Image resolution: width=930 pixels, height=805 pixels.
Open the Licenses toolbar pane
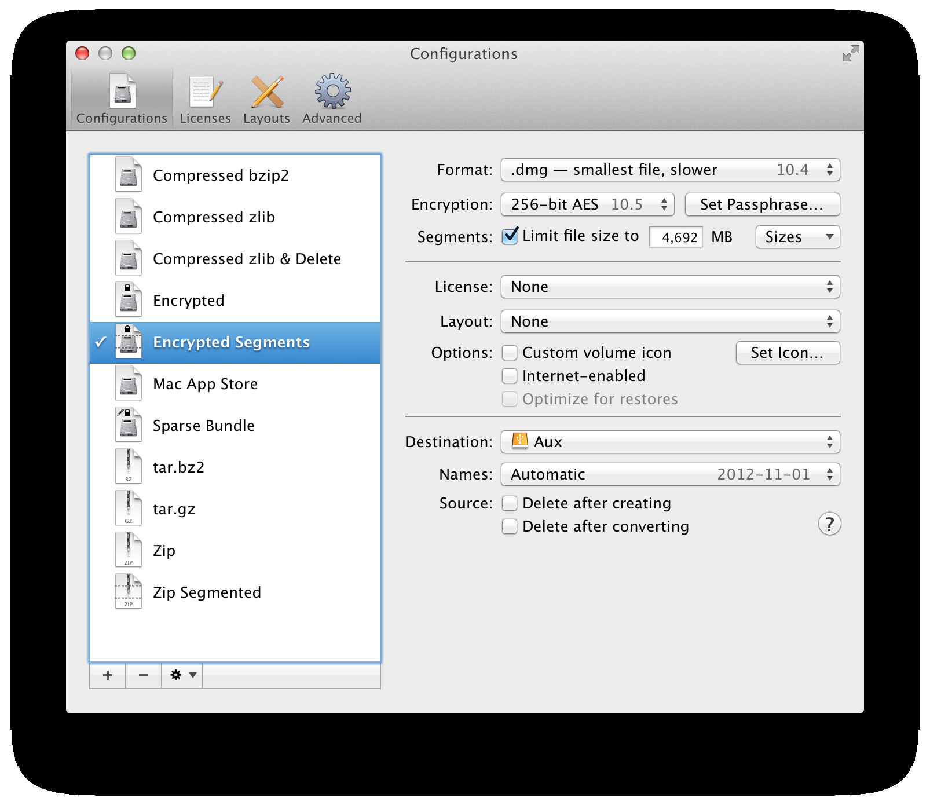tap(205, 99)
